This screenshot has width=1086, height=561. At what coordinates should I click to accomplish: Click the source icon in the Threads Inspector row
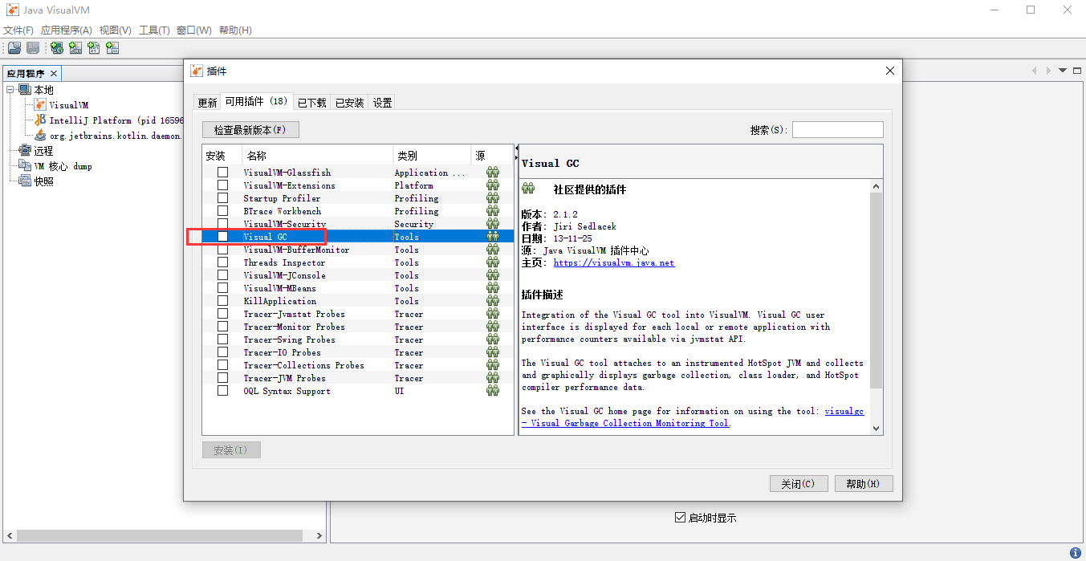tap(493, 262)
